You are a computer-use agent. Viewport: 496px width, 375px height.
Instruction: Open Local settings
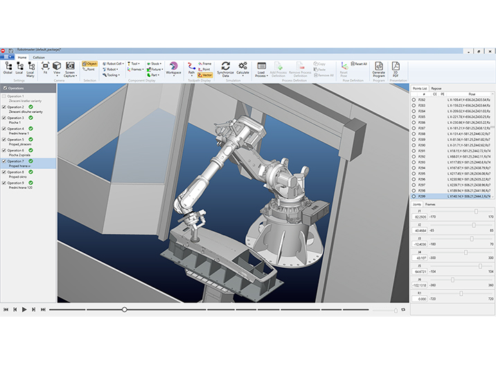(x=19, y=68)
